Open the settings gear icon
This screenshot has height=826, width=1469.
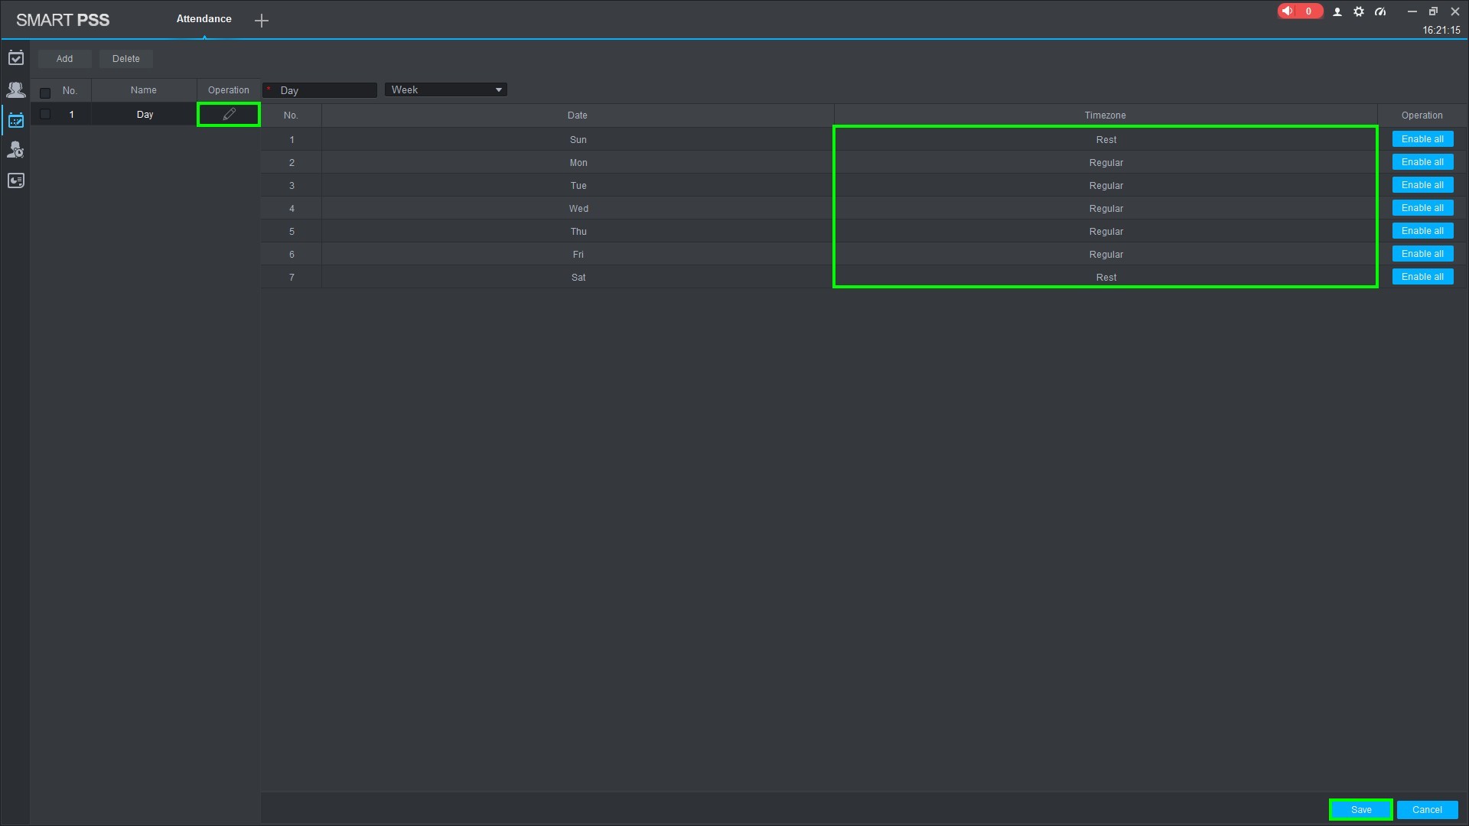(x=1359, y=11)
